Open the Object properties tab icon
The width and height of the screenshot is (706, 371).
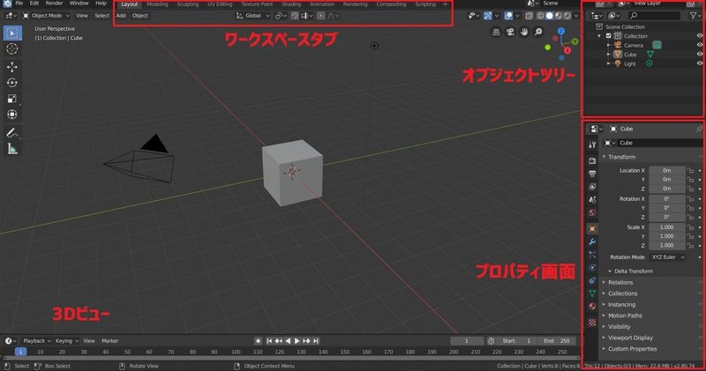pos(592,229)
